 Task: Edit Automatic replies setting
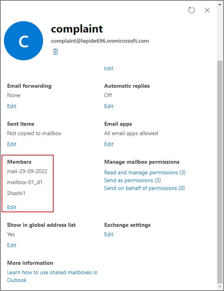pos(109,106)
